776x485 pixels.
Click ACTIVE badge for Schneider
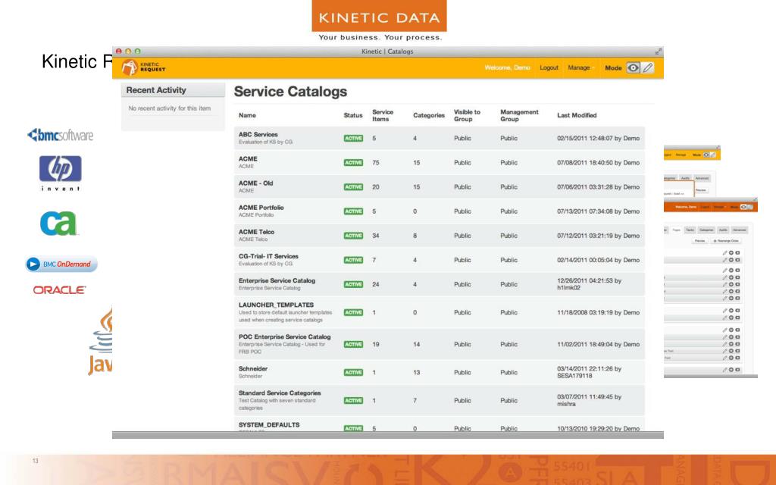tap(353, 372)
